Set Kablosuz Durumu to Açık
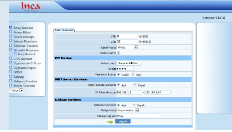 118,105
